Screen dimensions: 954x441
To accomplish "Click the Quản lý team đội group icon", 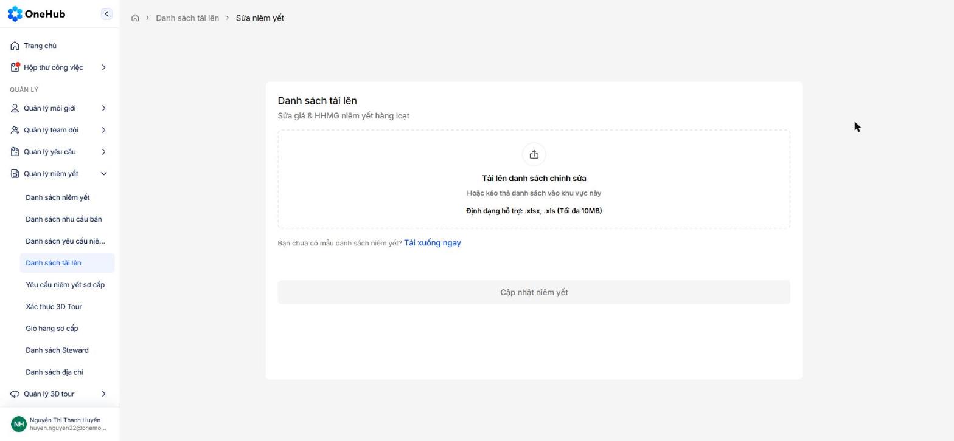I will (15, 130).
